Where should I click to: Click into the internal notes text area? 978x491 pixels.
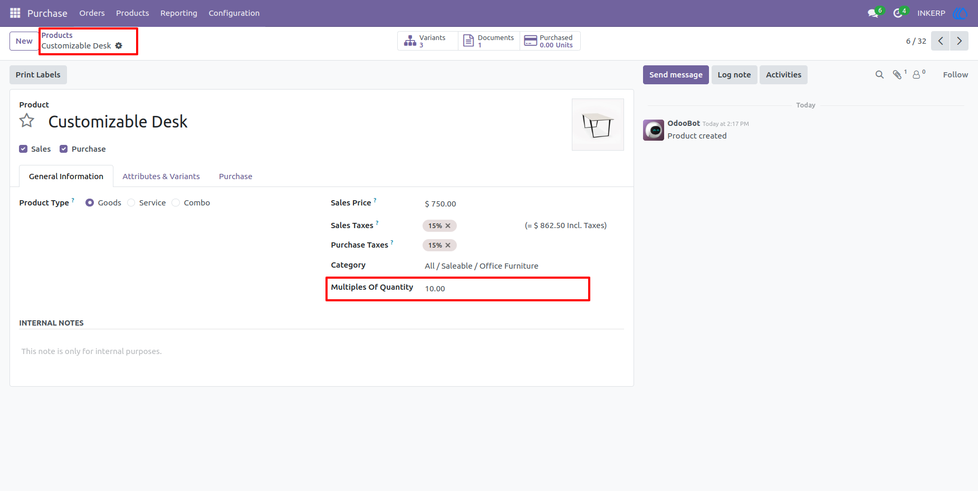322,351
